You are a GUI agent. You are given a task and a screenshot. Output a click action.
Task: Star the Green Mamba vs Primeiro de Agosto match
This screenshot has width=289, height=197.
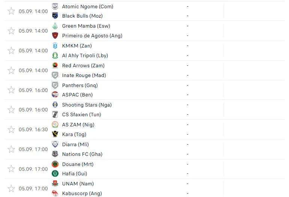coord(11,31)
